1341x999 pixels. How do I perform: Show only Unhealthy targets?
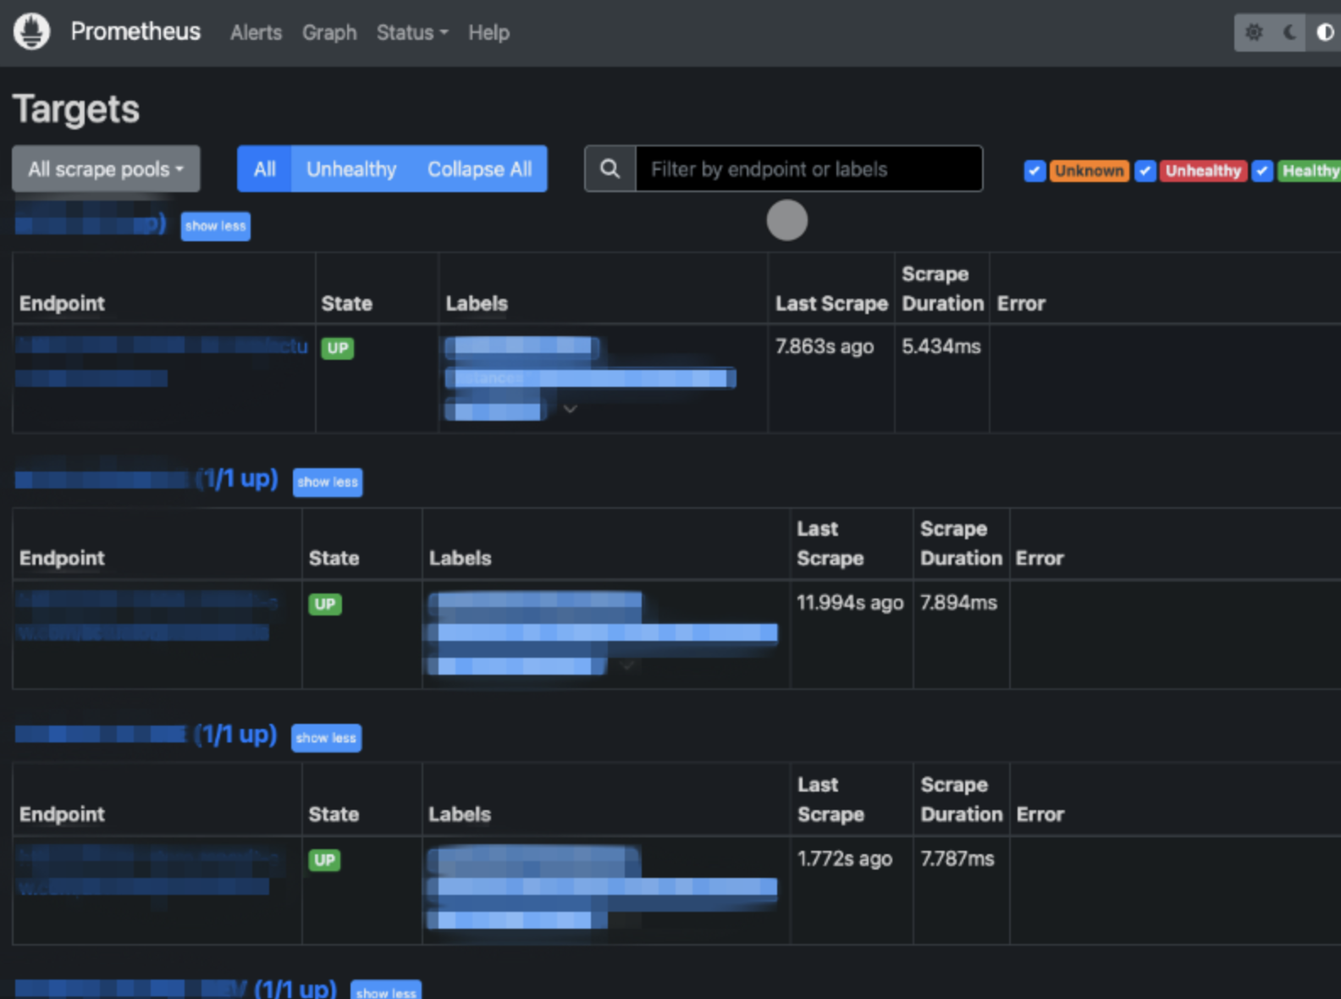(351, 168)
